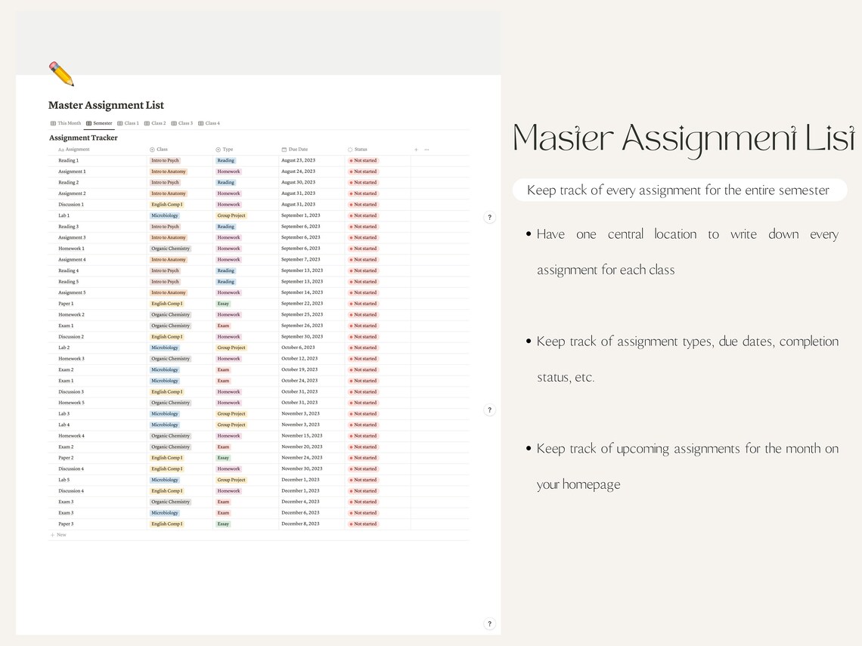Open the table options ellipsis menu
The height and width of the screenshot is (646, 862).
[x=426, y=149]
